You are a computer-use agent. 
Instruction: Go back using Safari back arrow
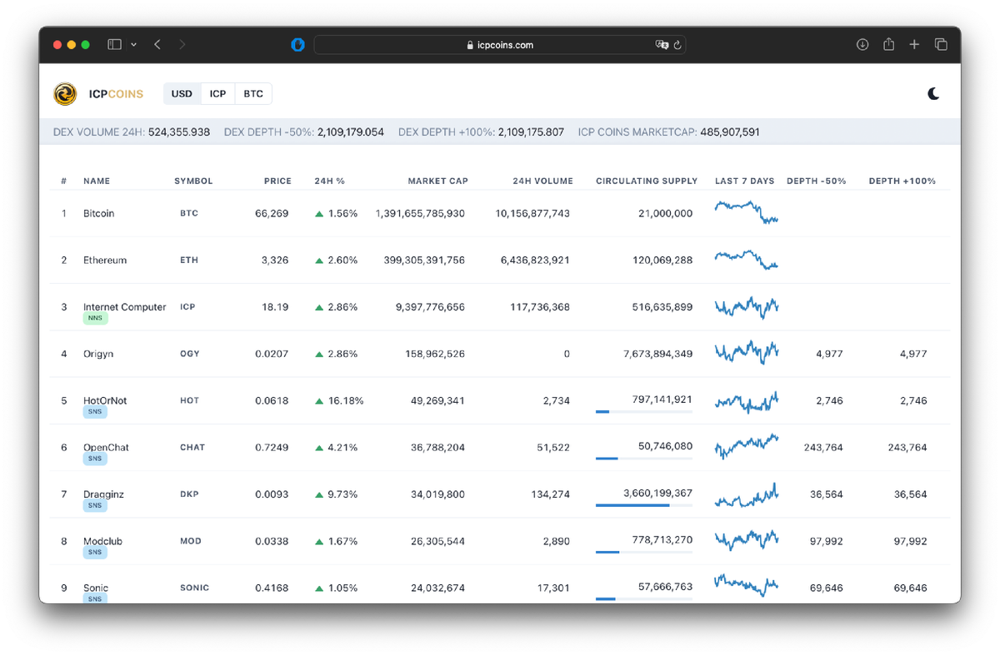tap(157, 45)
